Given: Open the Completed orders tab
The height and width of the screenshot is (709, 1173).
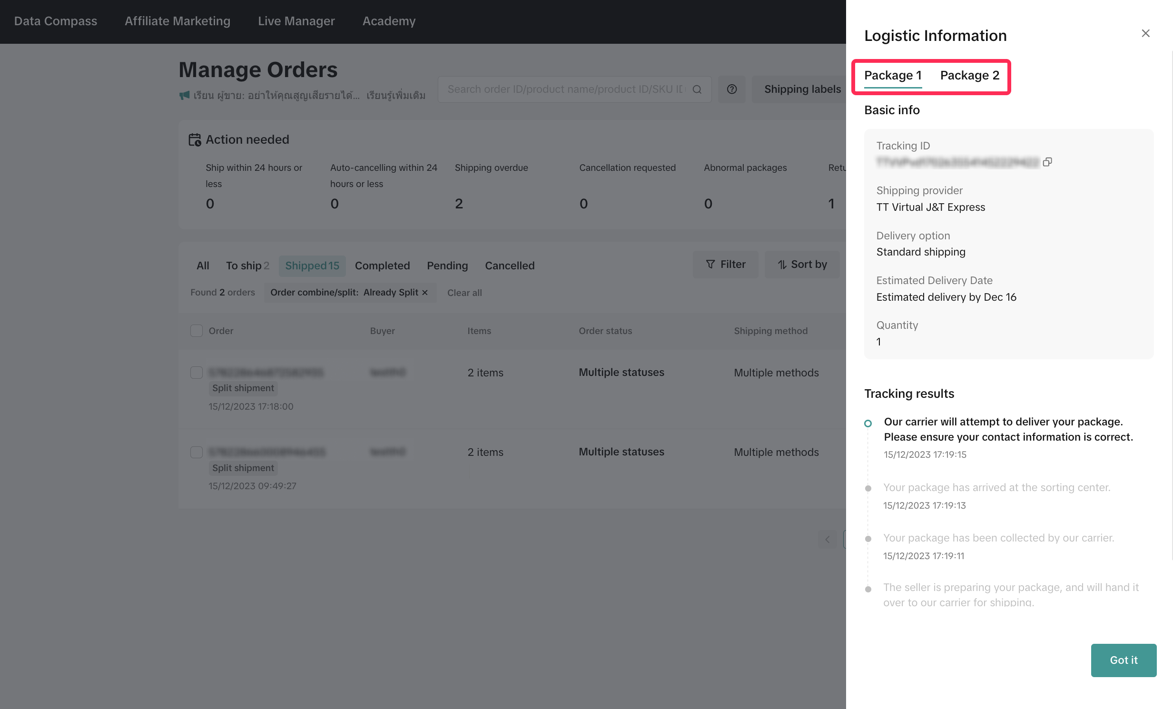Looking at the screenshot, I should [x=382, y=266].
